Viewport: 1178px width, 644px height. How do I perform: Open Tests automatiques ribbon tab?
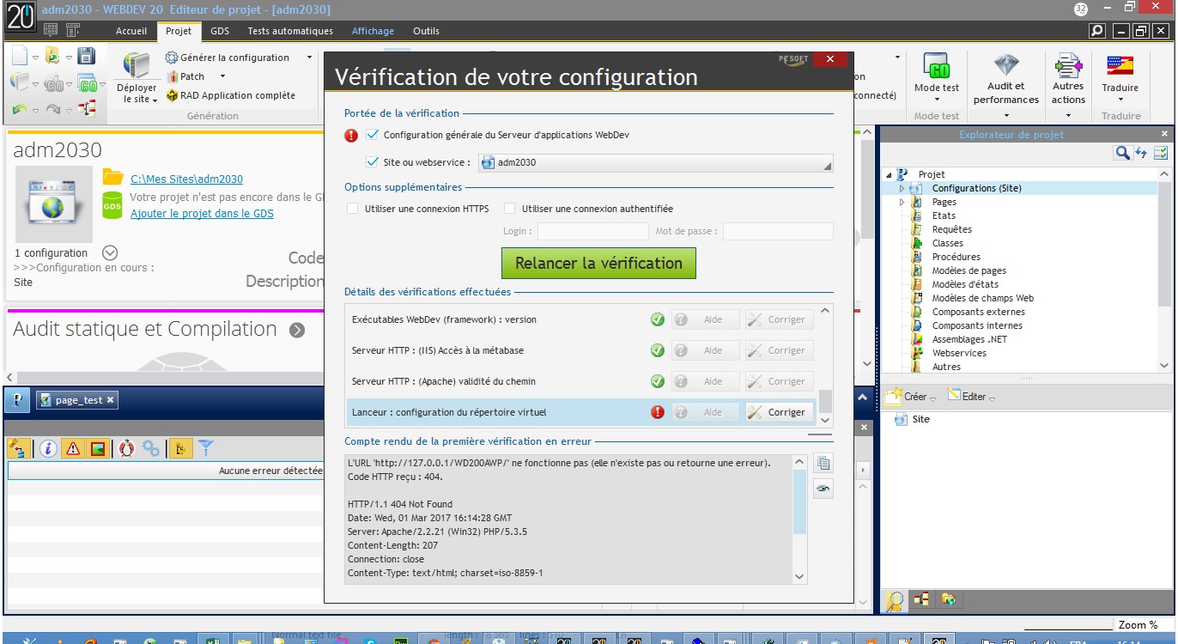[290, 31]
